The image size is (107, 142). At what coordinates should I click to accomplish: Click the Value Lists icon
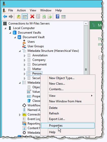pos(29,92)
